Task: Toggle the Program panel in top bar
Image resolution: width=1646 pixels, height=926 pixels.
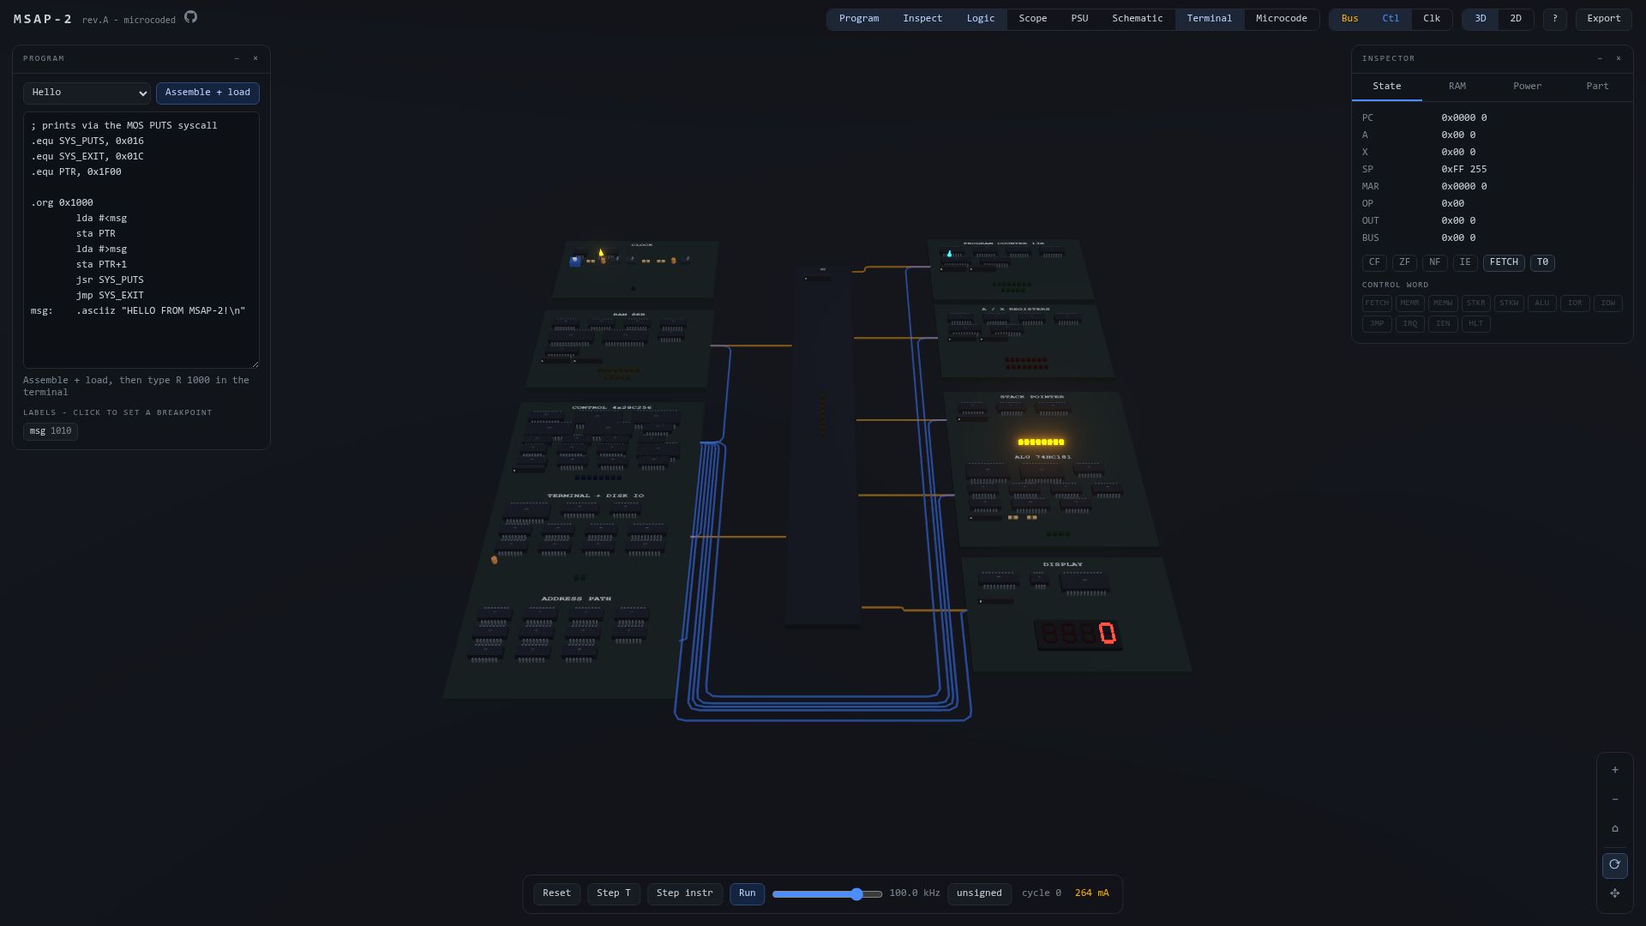Action: 859,19
